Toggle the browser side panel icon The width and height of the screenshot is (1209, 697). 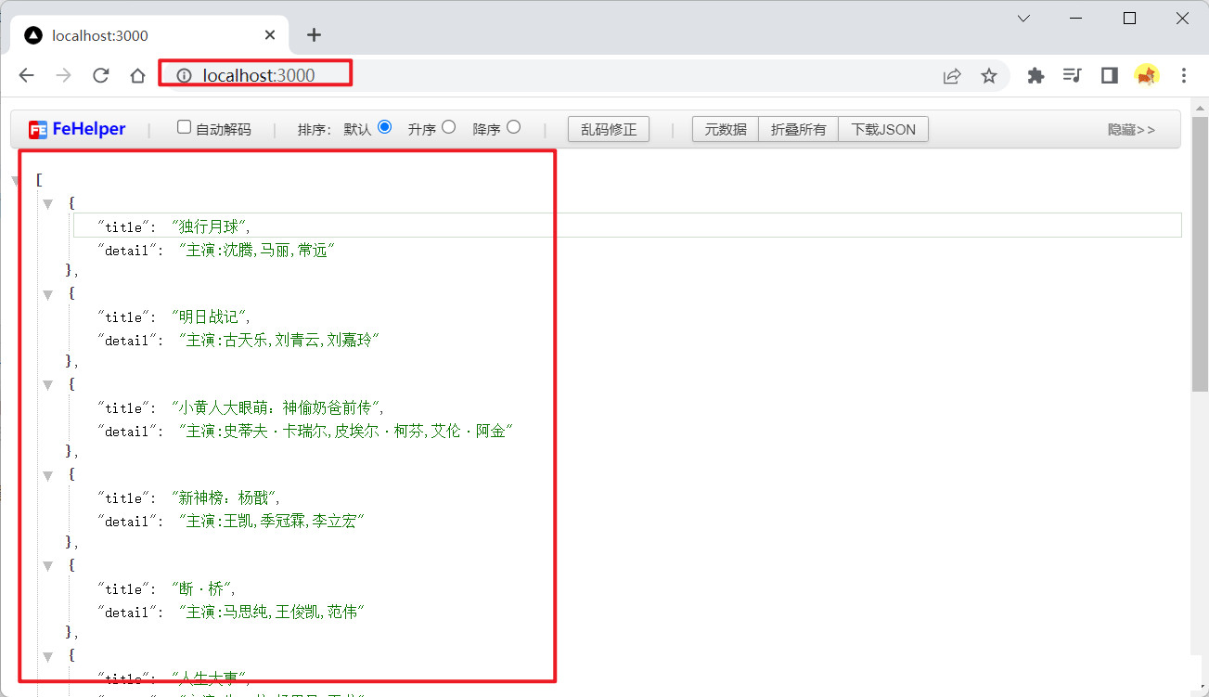click(x=1110, y=76)
